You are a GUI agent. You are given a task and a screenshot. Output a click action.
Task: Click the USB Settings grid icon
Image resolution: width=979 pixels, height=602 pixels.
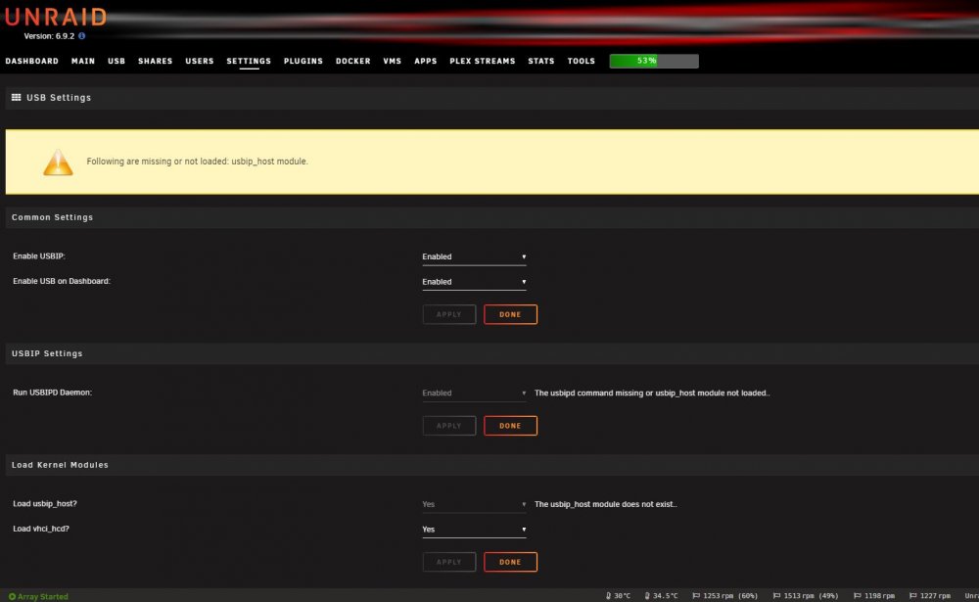17,98
